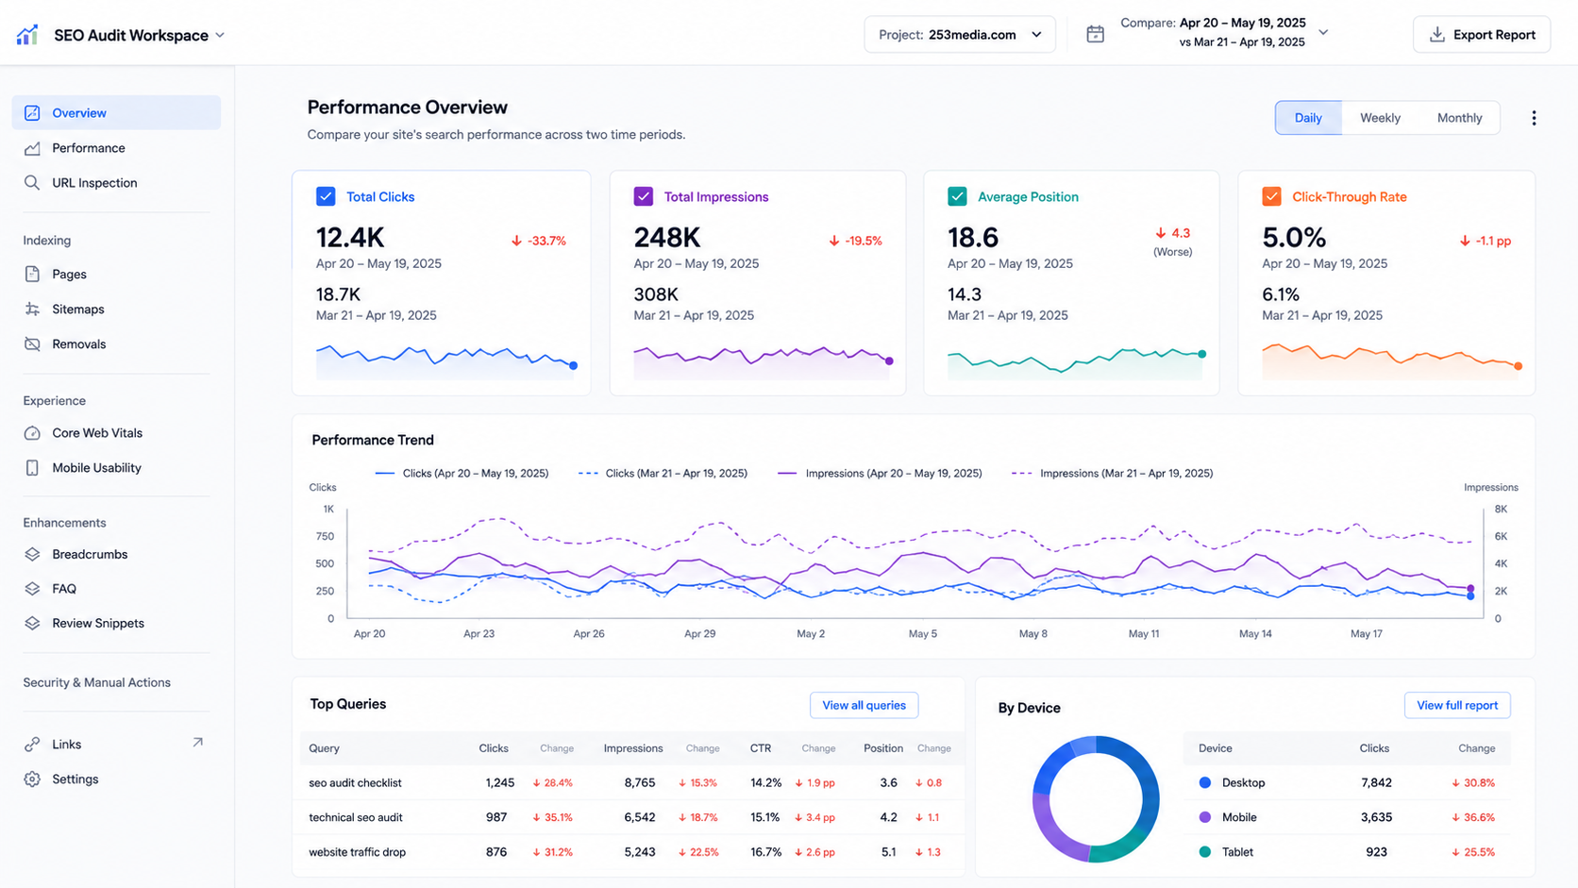Click the Links chain icon
This screenshot has width=1578, height=888.
32,745
